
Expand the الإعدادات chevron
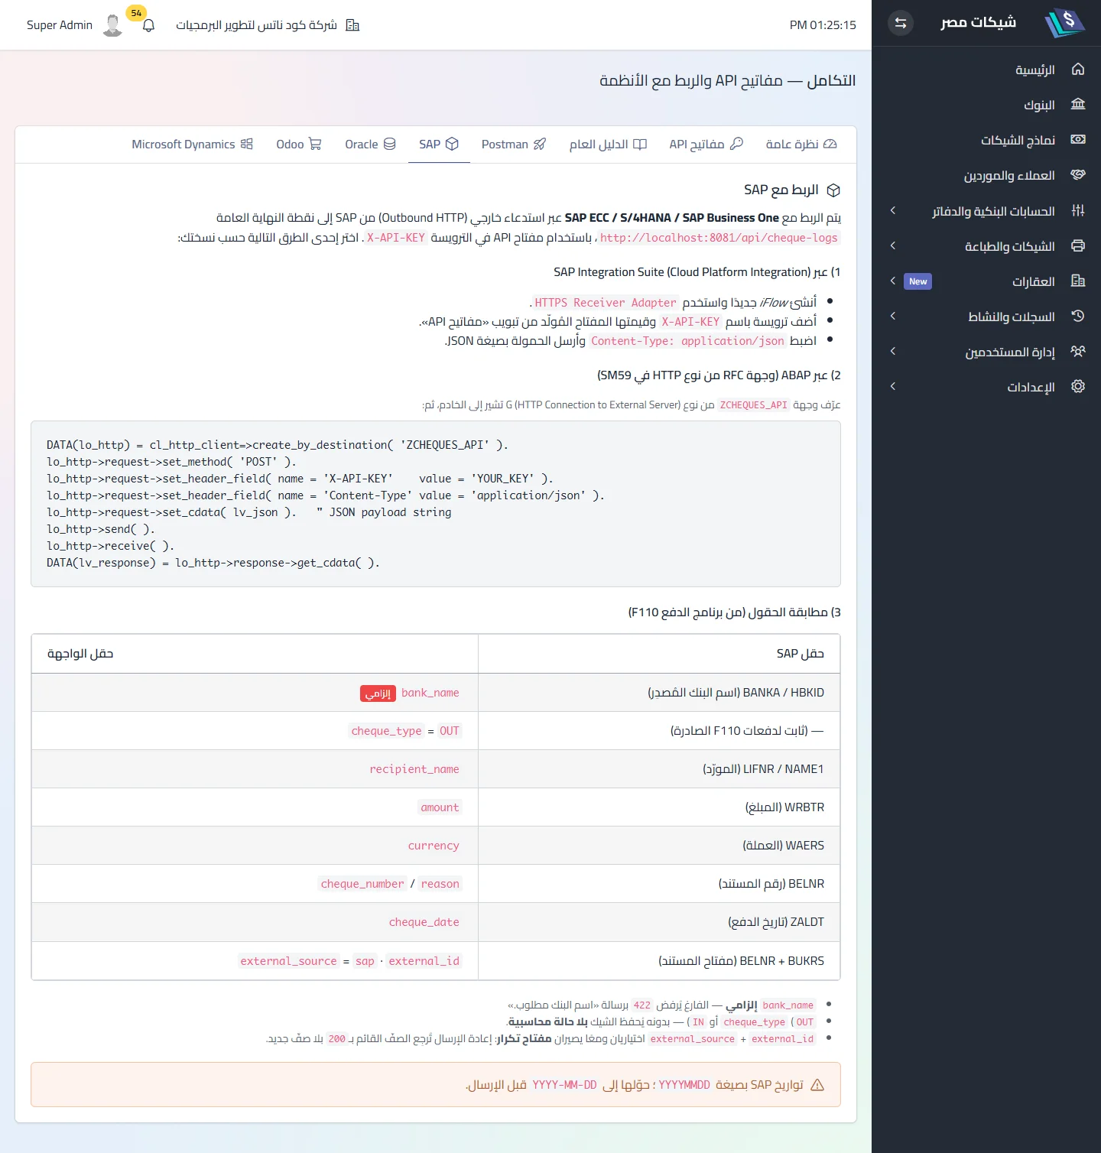coord(893,386)
